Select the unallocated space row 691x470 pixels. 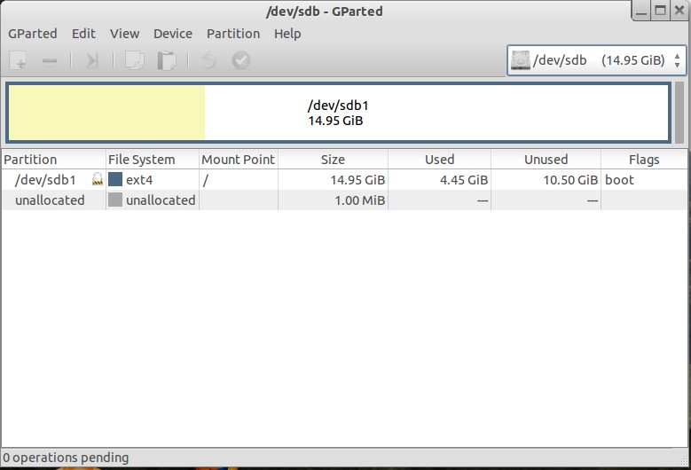[50, 200]
